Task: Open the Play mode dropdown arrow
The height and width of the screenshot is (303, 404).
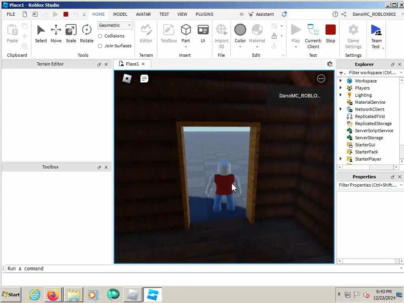Action: click(296, 47)
